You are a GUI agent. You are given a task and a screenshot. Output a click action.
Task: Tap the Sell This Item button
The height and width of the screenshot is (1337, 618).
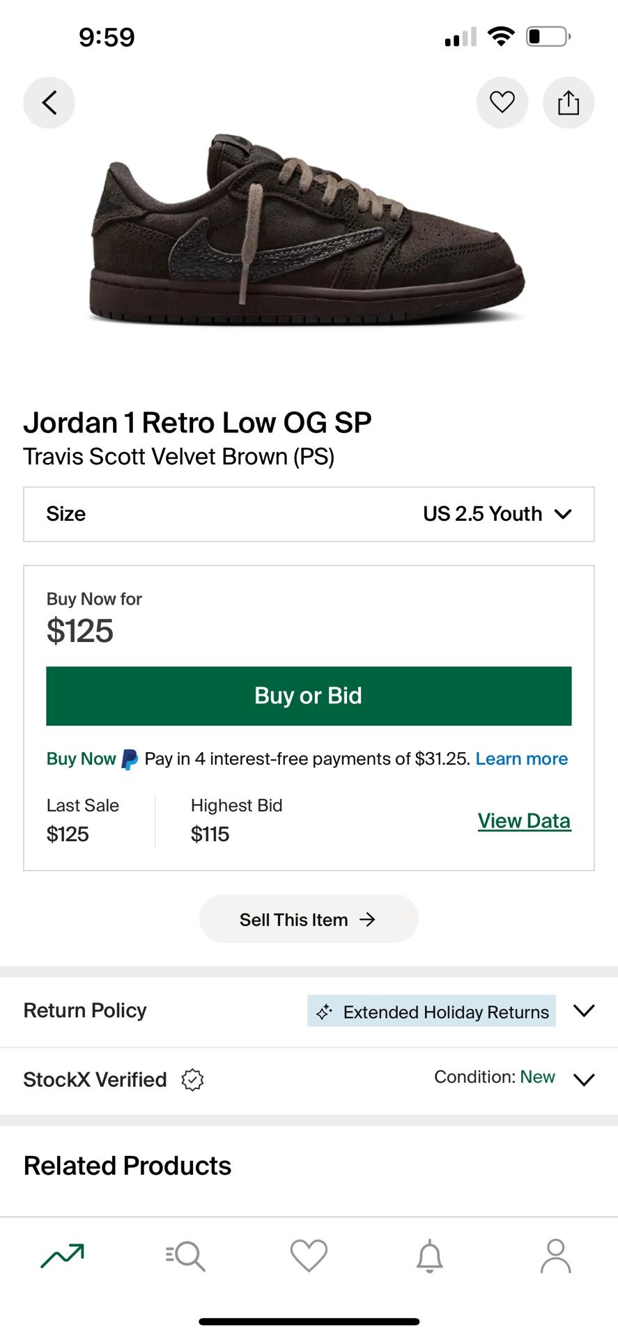pos(309,918)
